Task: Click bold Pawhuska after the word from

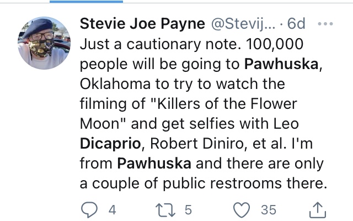Action: point(154,164)
